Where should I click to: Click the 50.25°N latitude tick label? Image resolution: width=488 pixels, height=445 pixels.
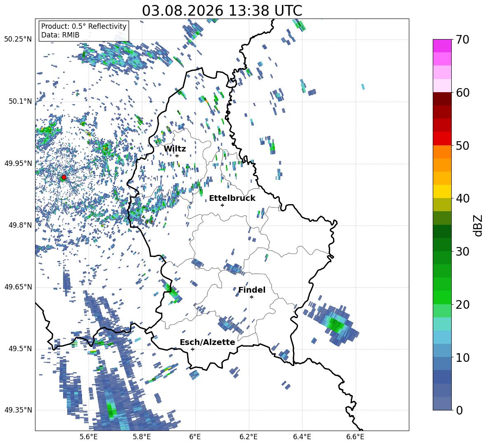coord(18,40)
